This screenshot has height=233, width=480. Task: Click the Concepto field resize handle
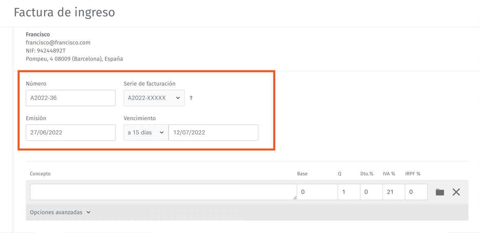(x=294, y=198)
